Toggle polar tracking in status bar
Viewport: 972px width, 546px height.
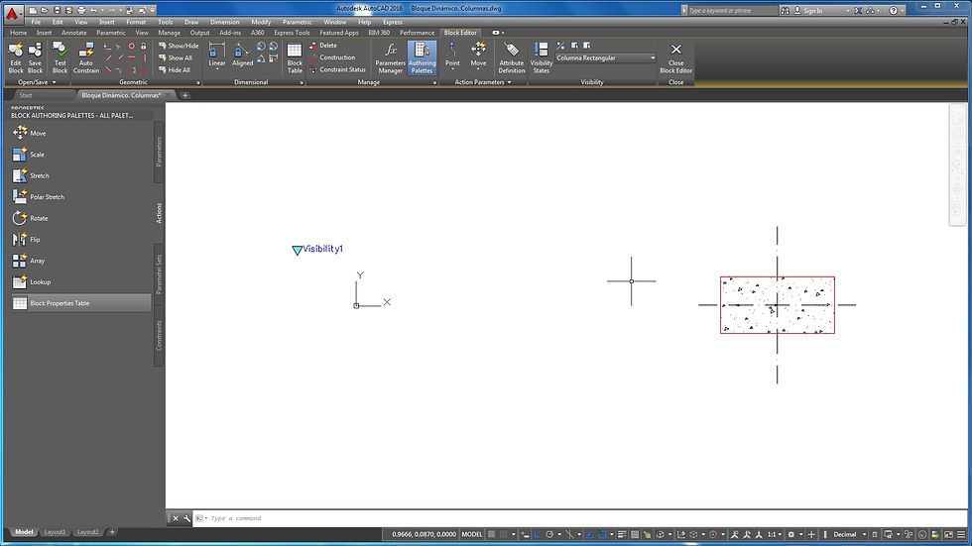tap(549, 534)
